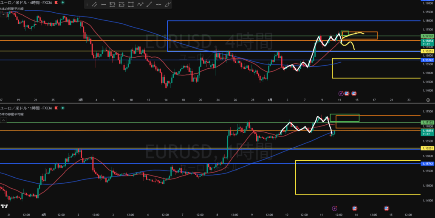Toggle the red flag on the 4時間 chart
Image resolution: width=435 pixels, height=218 pixels.
pyautogui.click(x=56, y=3)
